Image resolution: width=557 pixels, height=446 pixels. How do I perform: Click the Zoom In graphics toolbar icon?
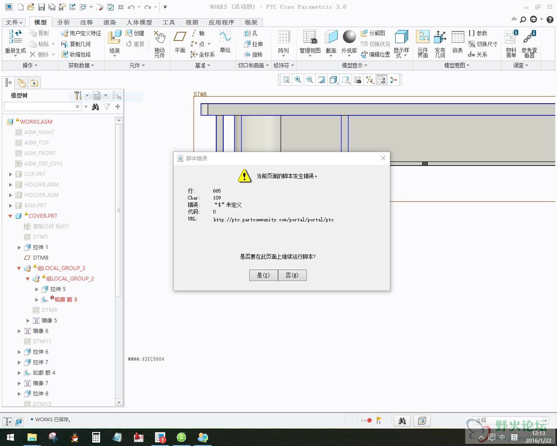point(298,80)
